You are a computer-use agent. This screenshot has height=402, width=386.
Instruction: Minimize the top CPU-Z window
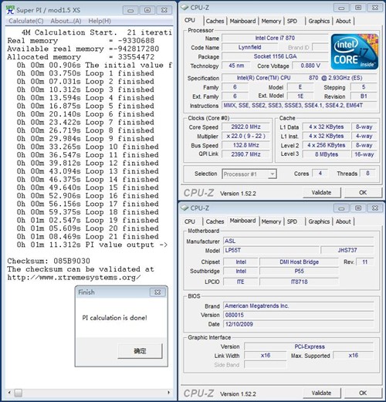click(x=341, y=8)
